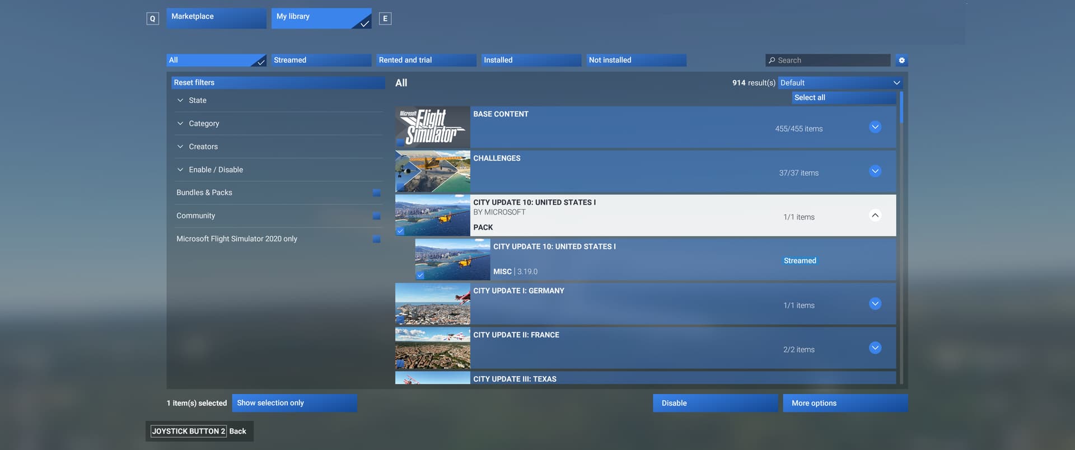Uncheck City Update 10 pack checkbox

[400, 231]
